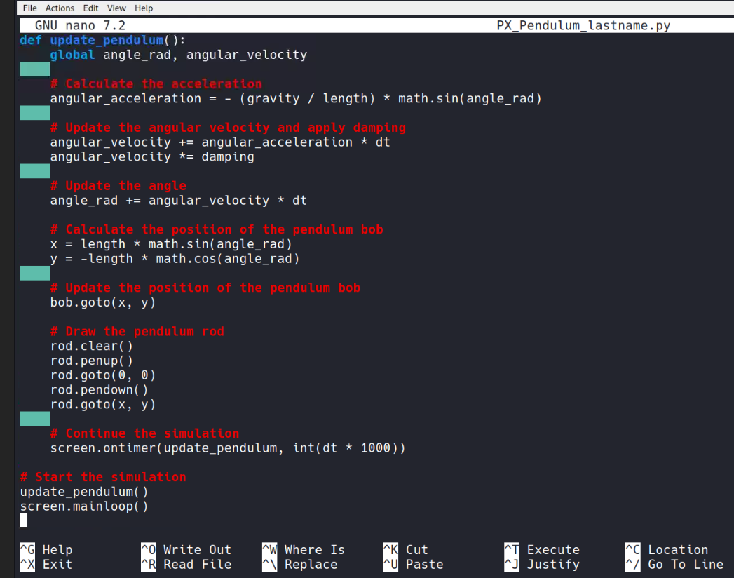Open the View menu

116,8
